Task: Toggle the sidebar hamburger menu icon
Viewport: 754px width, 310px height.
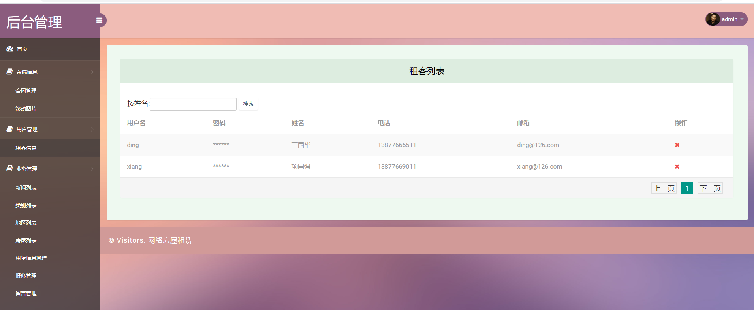Action: [99, 20]
